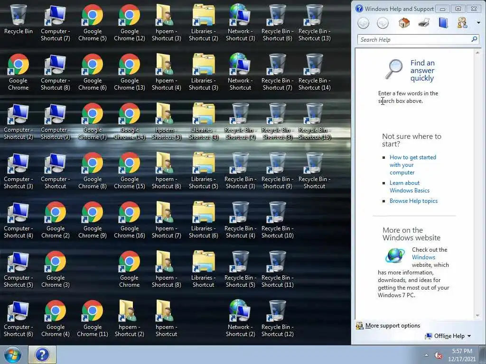486x364 pixels.
Task: Open How to get started with your computer
Action: pyautogui.click(x=413, y=164)
